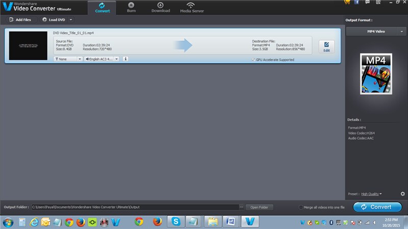This screenshot has height=229, width=408.
Task: Browse output folder with the ellipsis button
Action: pos(241,207)
